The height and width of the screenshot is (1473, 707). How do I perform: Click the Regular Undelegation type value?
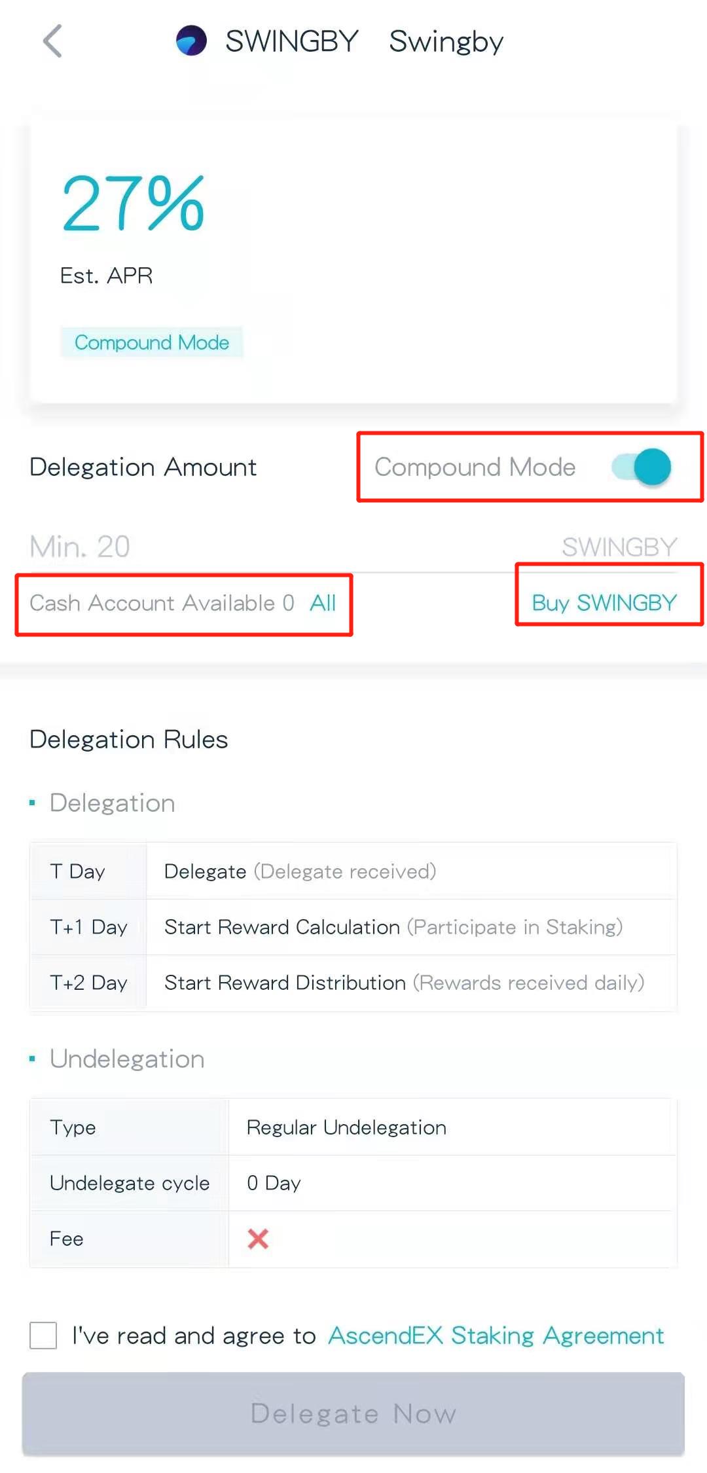point(346,1127)
